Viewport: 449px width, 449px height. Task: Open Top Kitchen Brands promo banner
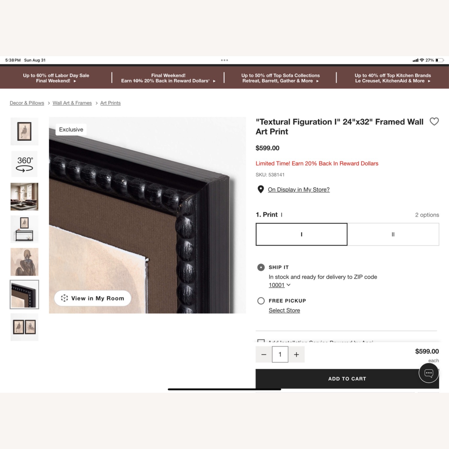click(x=393, y=78)
